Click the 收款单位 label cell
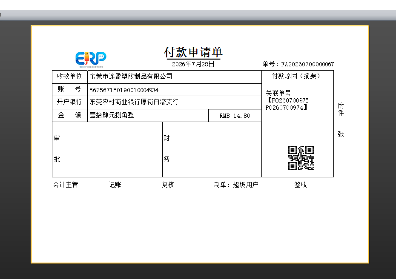 70,77
